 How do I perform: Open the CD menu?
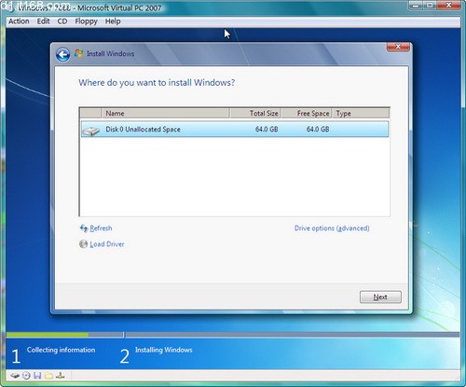pyautogui.click(x=62, y=21)
